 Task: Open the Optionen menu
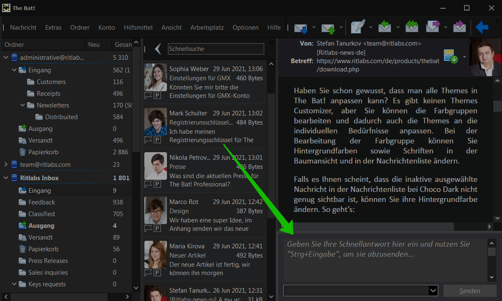(246, 28)
